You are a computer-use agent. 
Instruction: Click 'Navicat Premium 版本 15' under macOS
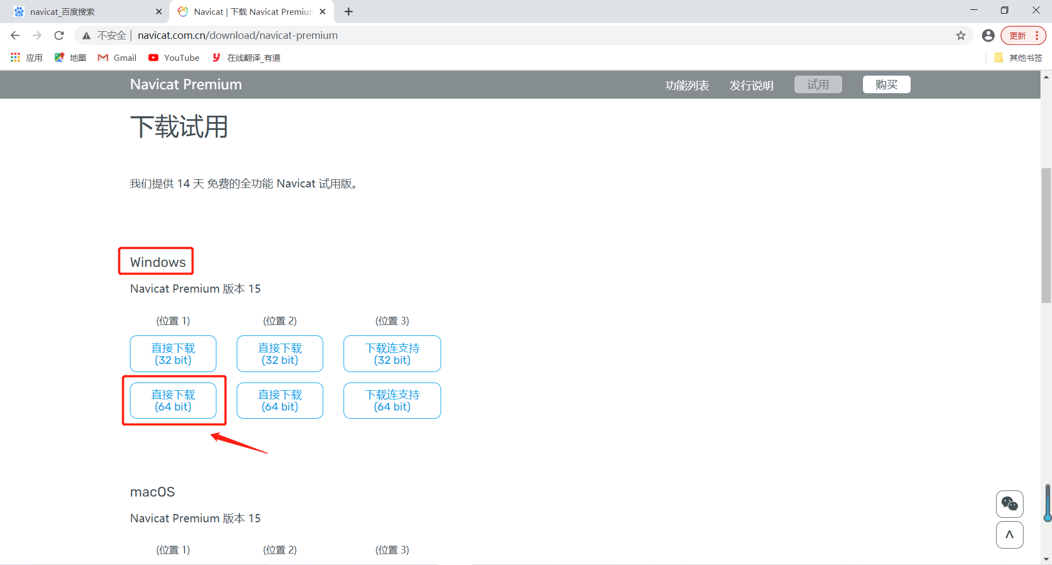(195, 518)
